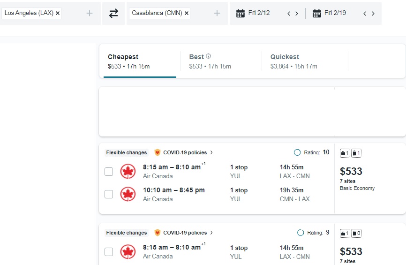Add another origin airport with plus icon
The image size is (406, 265).
point(90,14)
